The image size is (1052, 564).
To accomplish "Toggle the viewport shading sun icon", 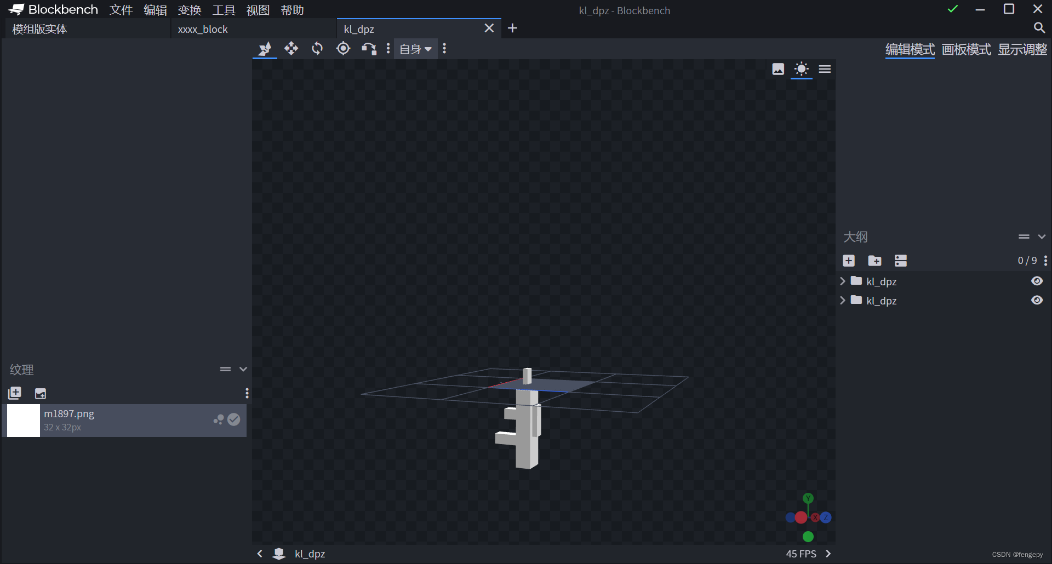I will 802,69.
